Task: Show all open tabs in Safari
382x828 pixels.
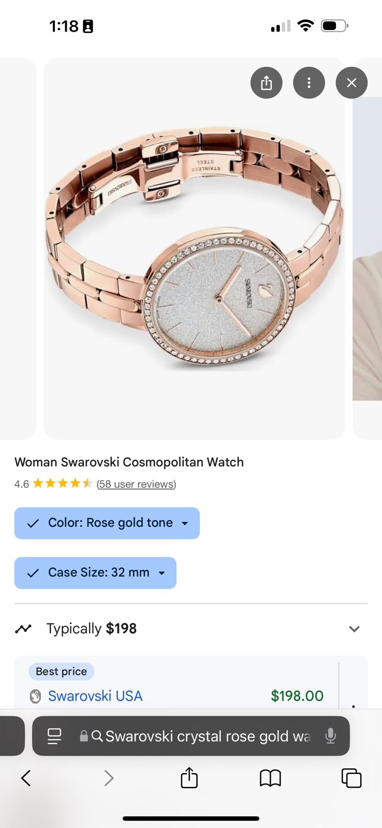Action: pyautogui.click(x=351, y=778)
